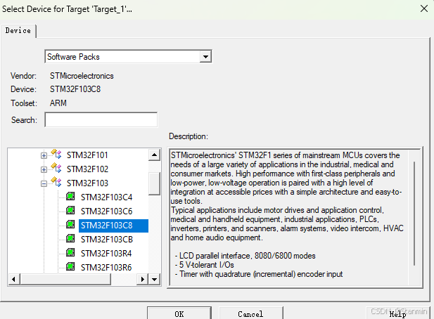Click '5 V-tolerant I/Os' description line
Viewport: 434px width, 319px height.
pyautogui.click(x=204, y=265)
